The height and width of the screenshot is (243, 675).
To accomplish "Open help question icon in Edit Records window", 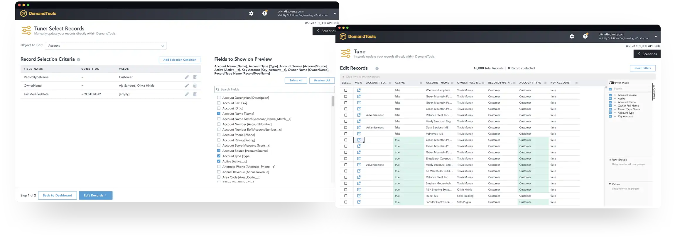I will coord(585,36).
